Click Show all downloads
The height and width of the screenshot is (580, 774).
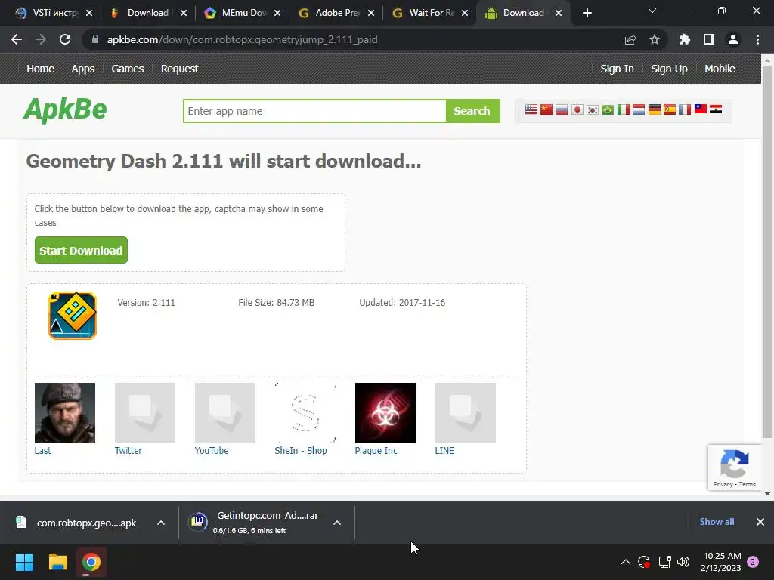point(717,522)
